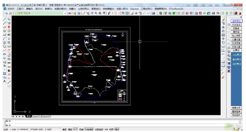Toggle the 模型 (Model) status button
246x132 pixels.
(x=117, y=130)
